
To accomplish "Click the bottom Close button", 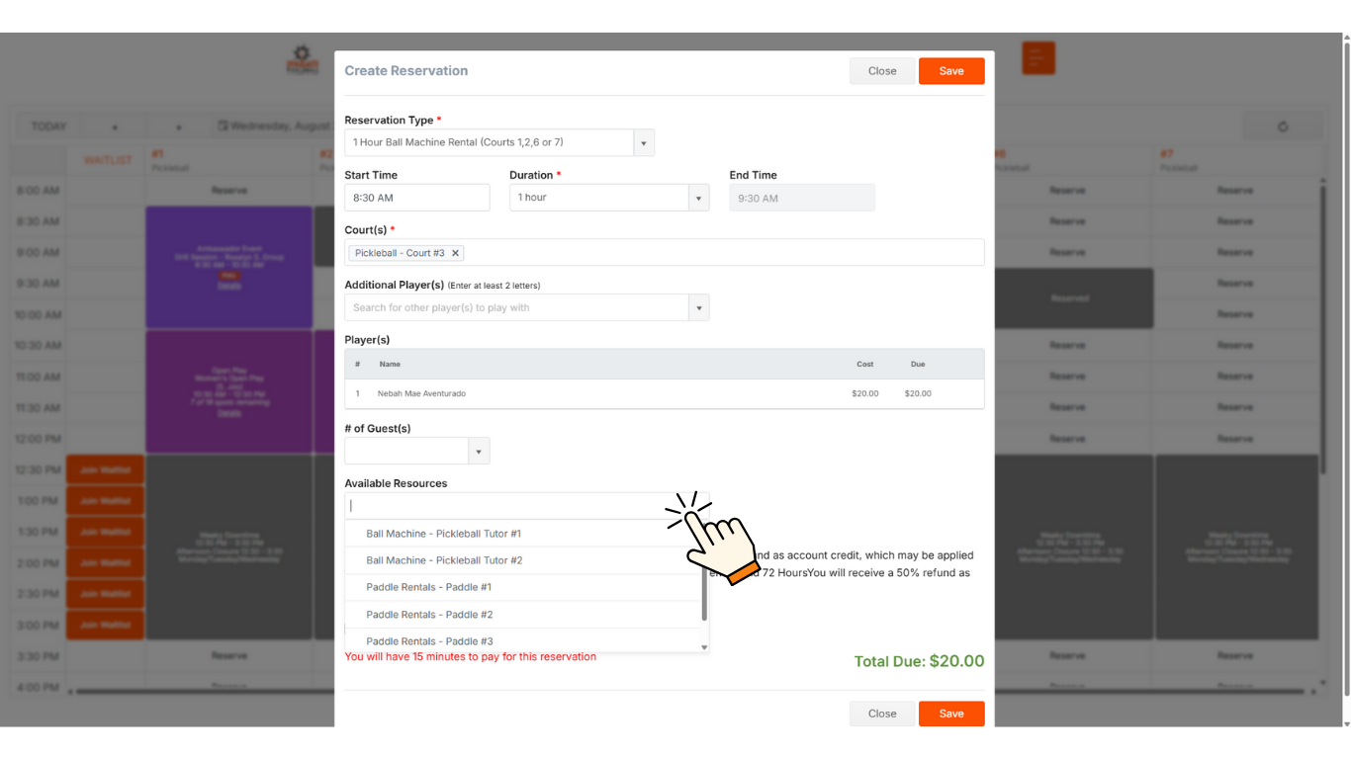I will 880,713.
